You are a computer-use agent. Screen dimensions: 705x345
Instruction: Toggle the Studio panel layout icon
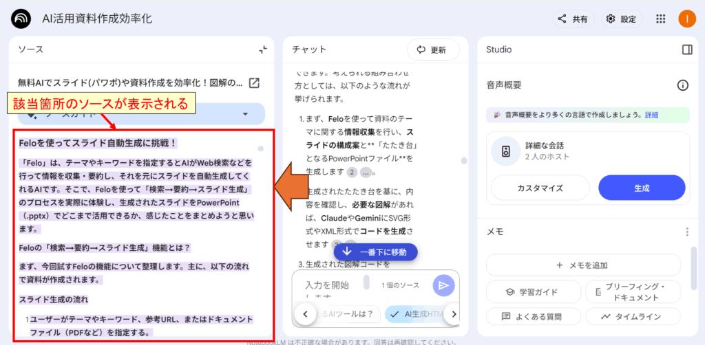click(687, 49)
